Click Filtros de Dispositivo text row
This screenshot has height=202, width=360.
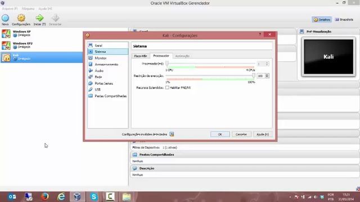(x=155, y=148)
